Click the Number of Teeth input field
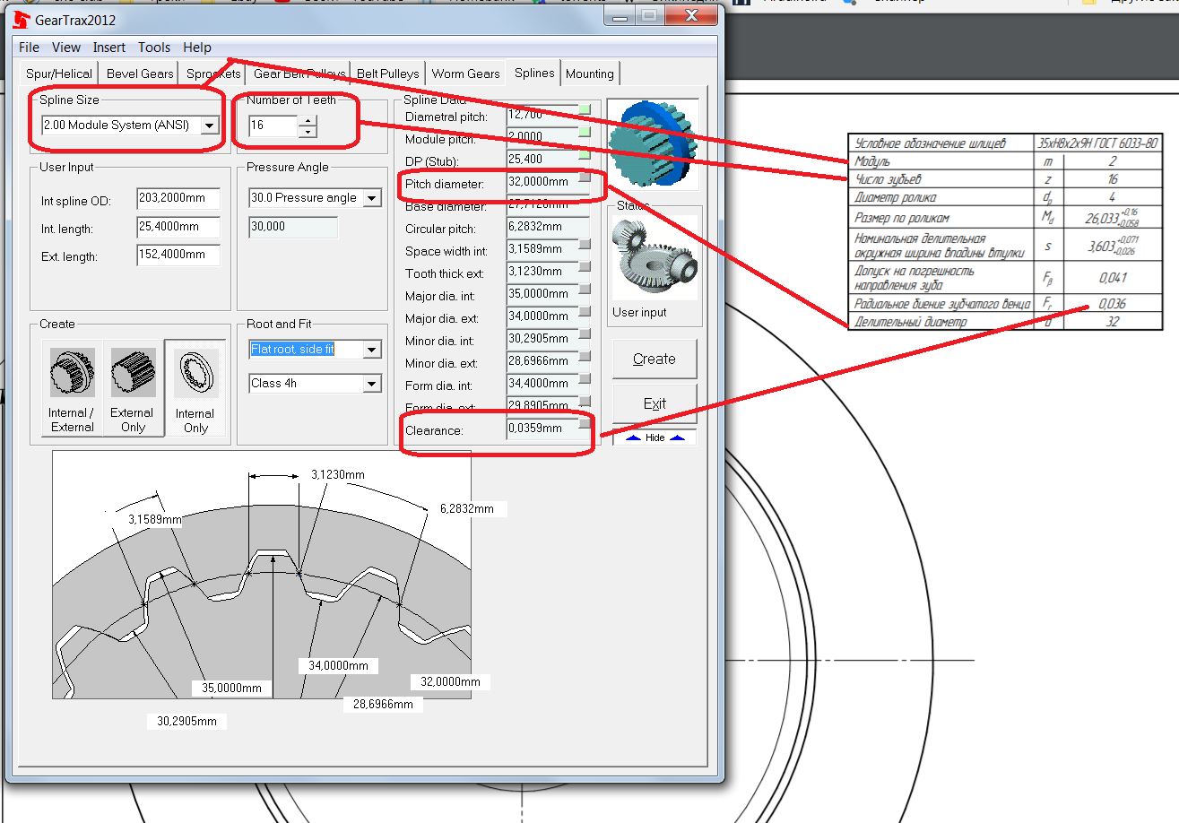The height and width of the screenshot is (823, 1179). tap(273, 126)
